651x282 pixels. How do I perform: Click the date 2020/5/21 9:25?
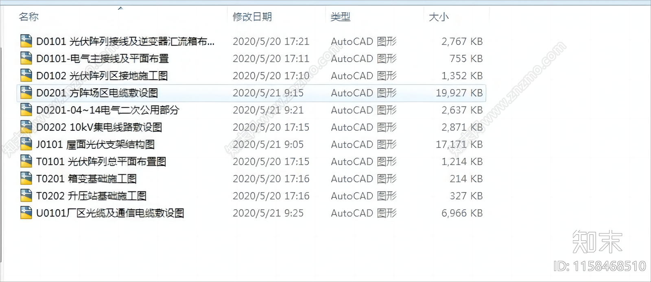(268, 213)
